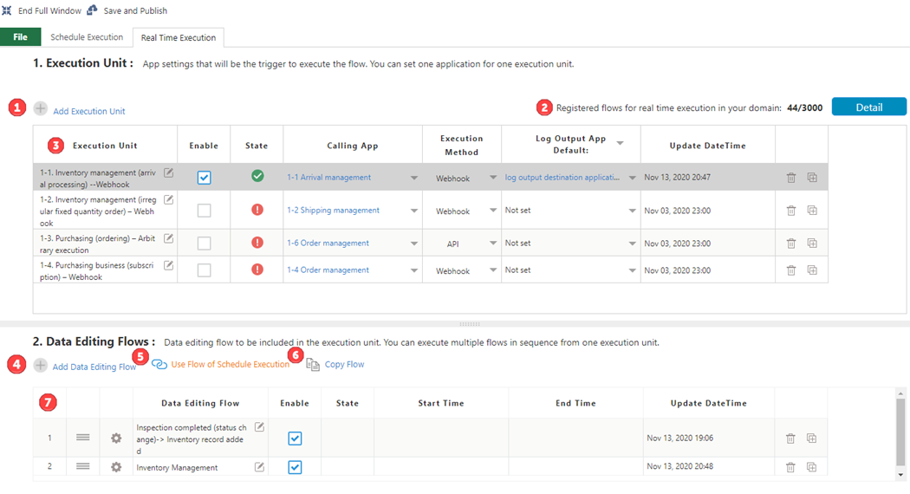910x494 pixels.
Task: Edit name of 1-4 Purchasing business unit
Action: point(168,265)
